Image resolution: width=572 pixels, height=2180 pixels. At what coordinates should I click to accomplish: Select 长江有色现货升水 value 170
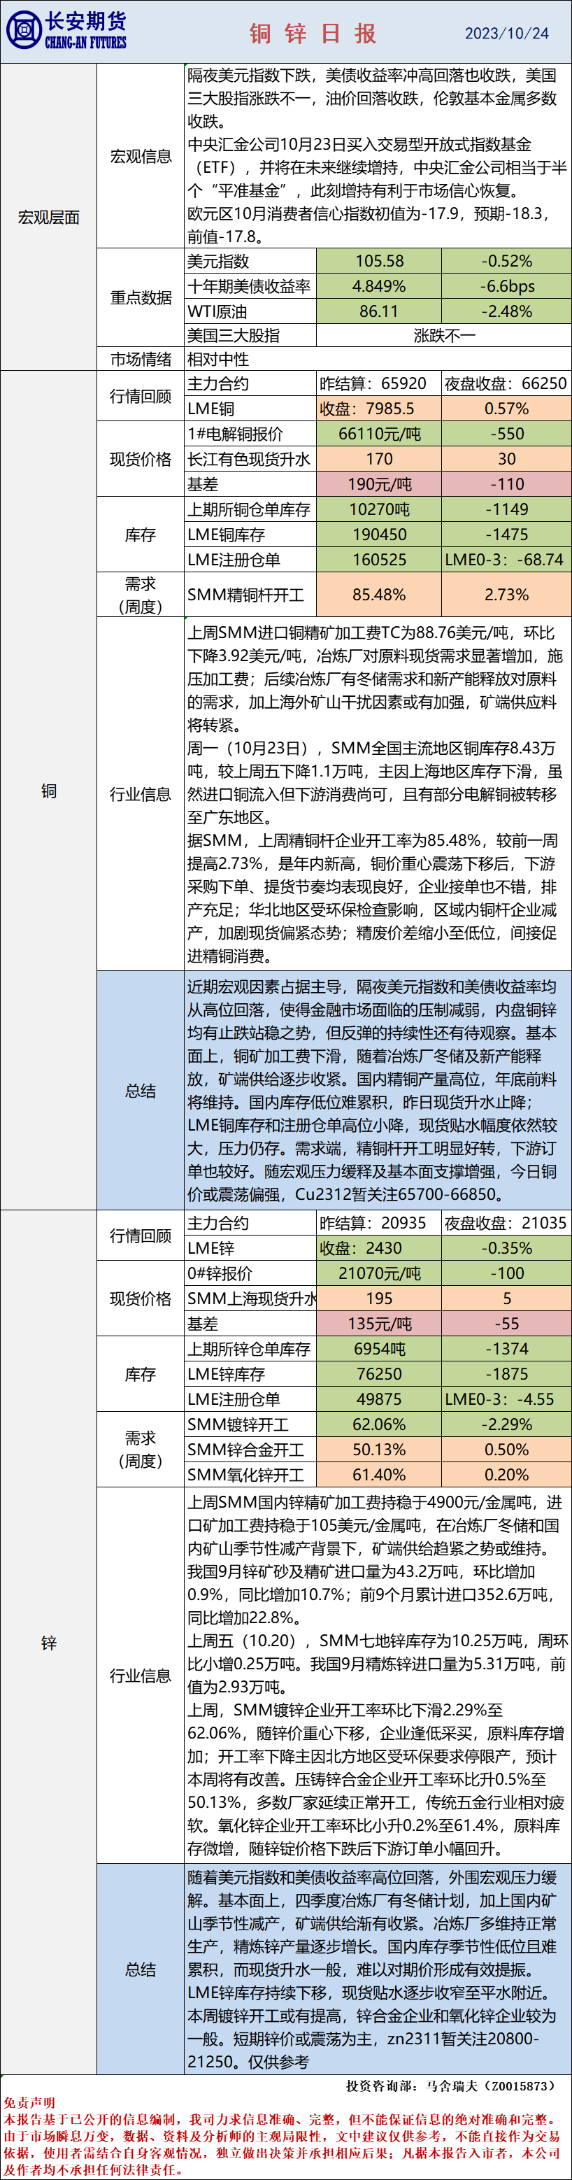coord(379,459)
